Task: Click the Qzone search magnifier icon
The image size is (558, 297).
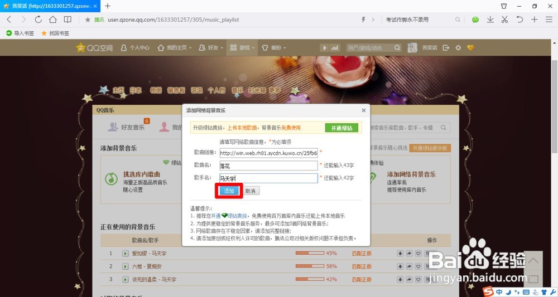Action: click(x=397, y=47)
